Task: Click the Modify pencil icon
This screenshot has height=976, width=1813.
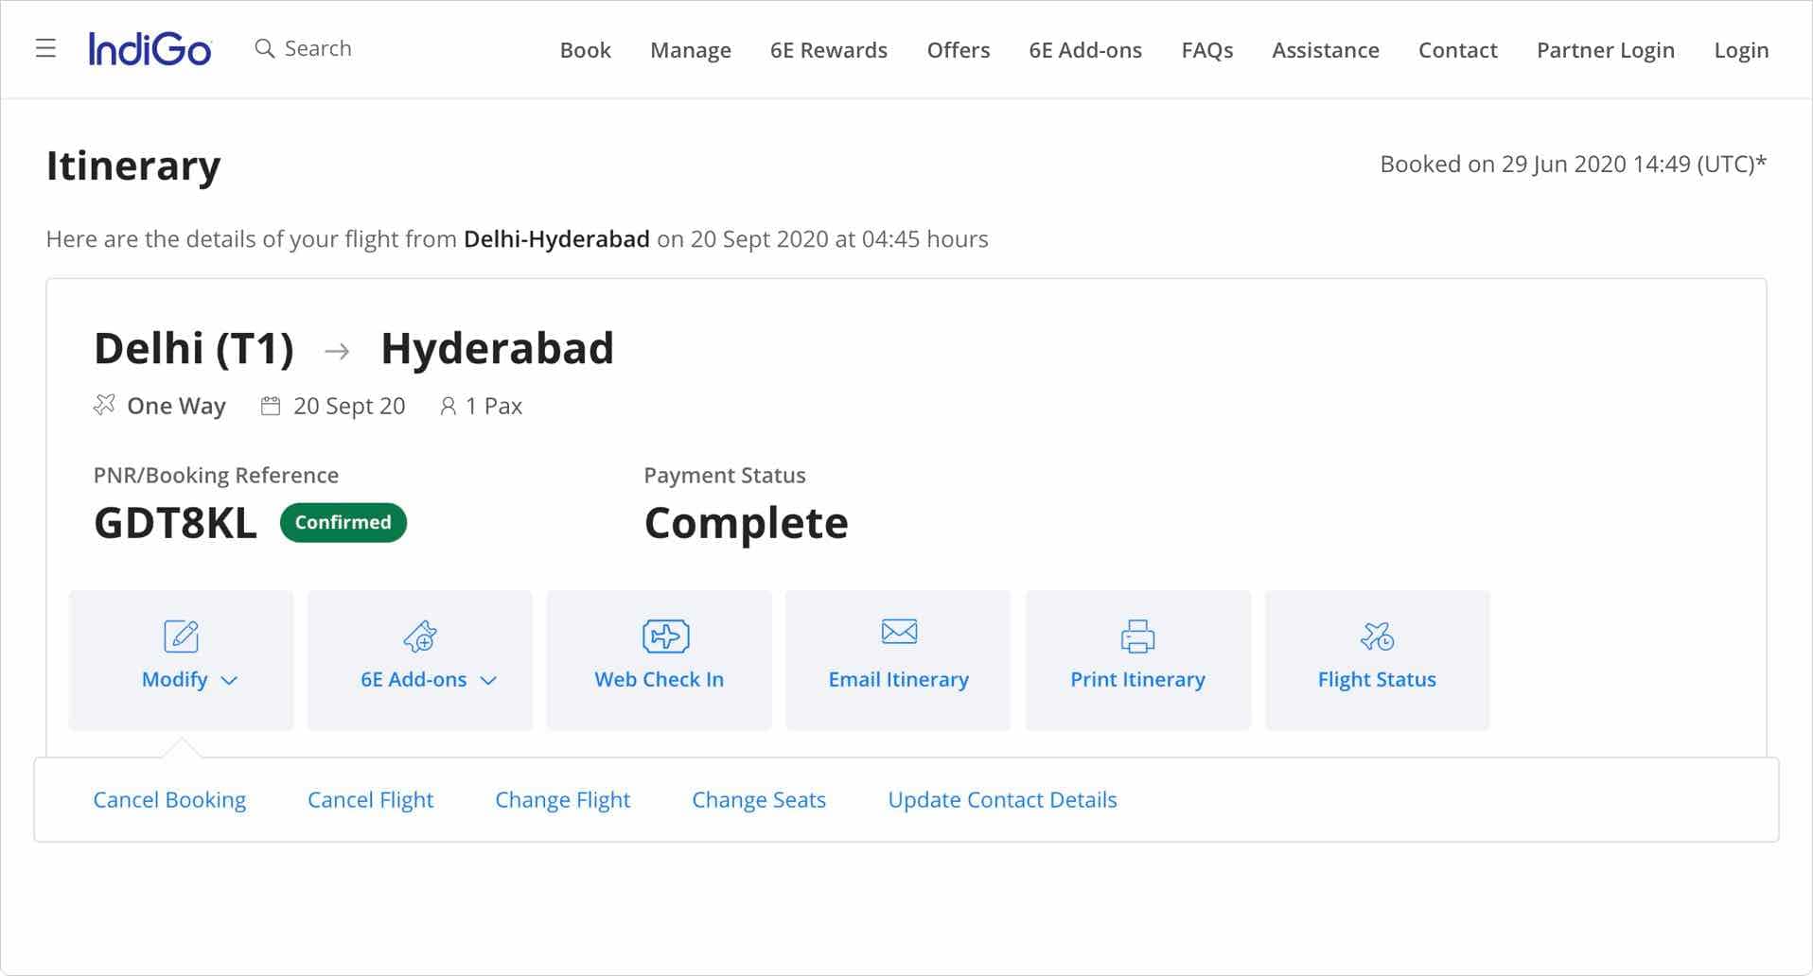Action: click(181, 636)
